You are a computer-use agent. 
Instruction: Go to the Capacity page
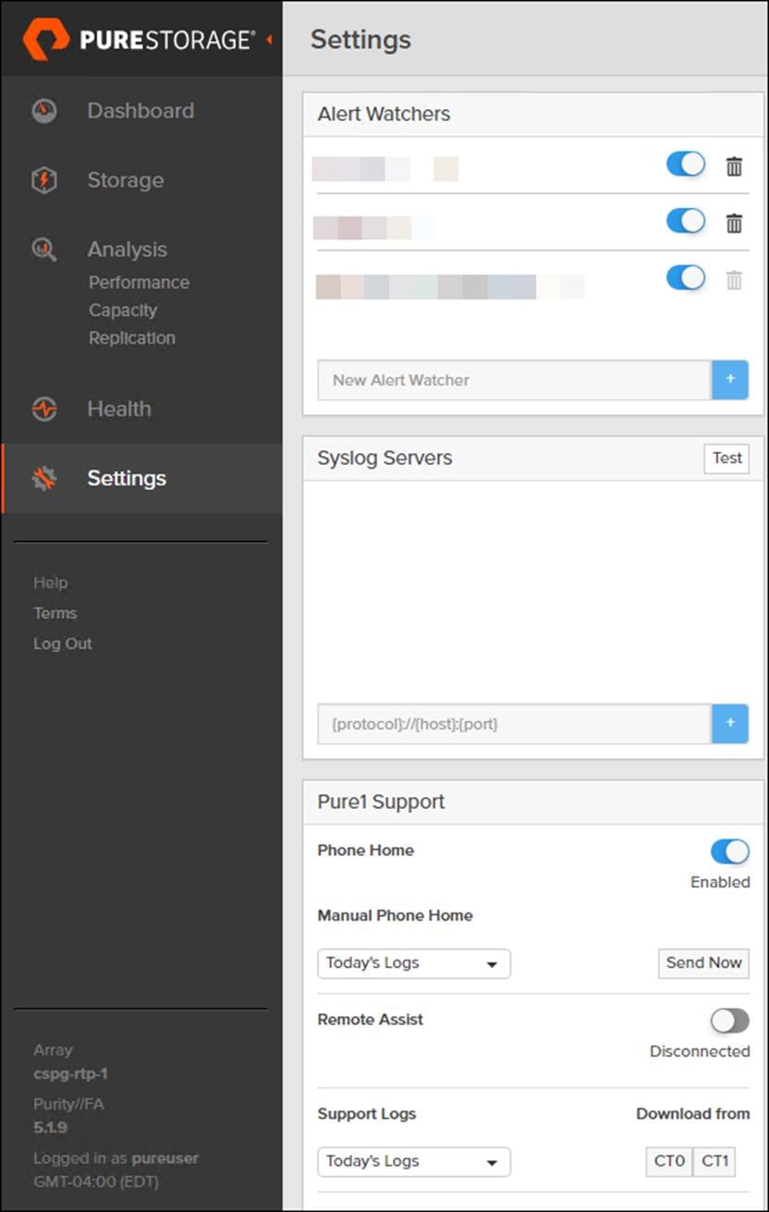122,310
